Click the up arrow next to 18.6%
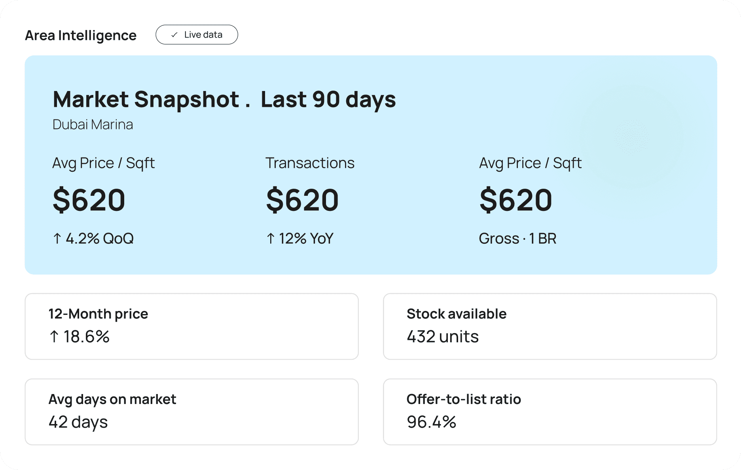741x470 pixels. (x=54, y=337)
